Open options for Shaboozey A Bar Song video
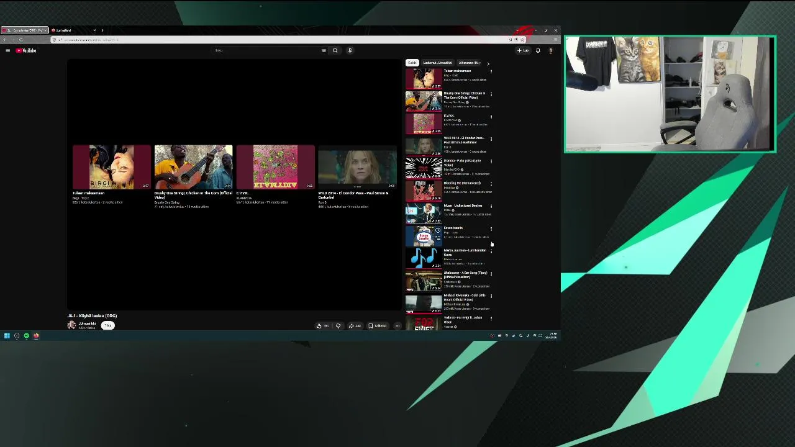795x447 pixels. [x=491, y=273]
